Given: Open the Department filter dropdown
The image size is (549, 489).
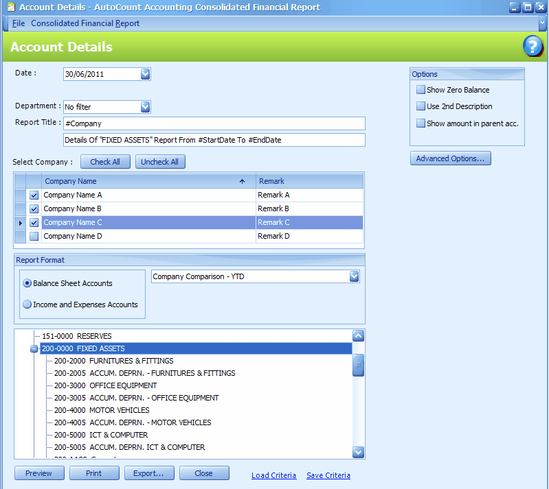Looking at the screenshot, I should [145, 107].
